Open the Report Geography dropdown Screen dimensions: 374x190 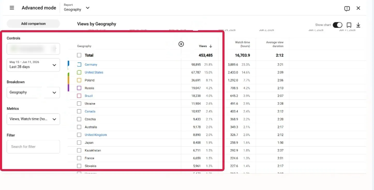click(x=77, y=7)
